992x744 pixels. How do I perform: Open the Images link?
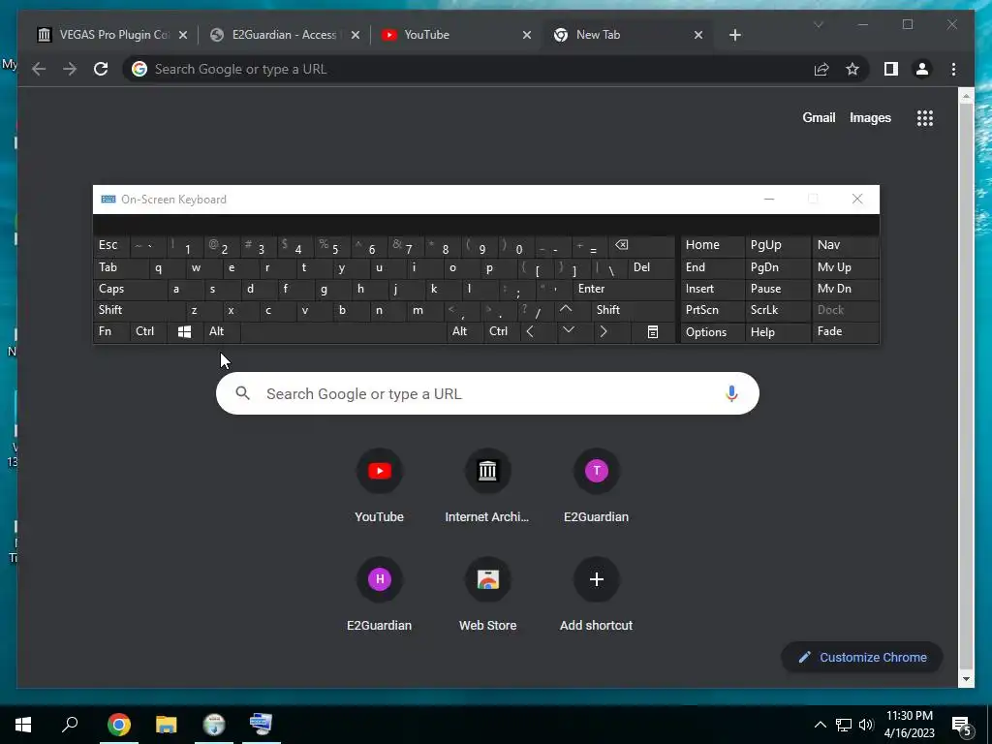click(x=870, y=117)
